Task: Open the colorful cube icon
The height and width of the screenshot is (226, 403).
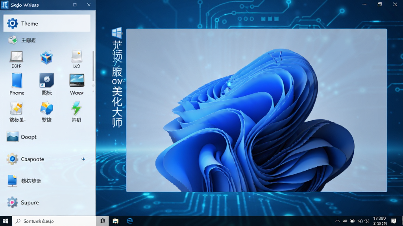Action: [x=46, y=57]
